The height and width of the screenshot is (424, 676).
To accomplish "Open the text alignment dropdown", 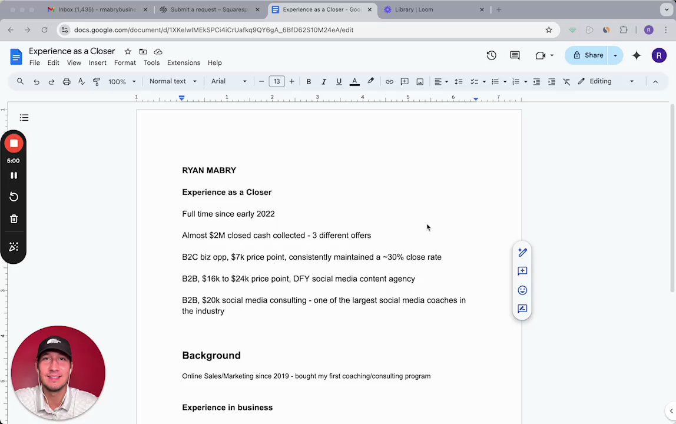I will [x=441, y=81].
